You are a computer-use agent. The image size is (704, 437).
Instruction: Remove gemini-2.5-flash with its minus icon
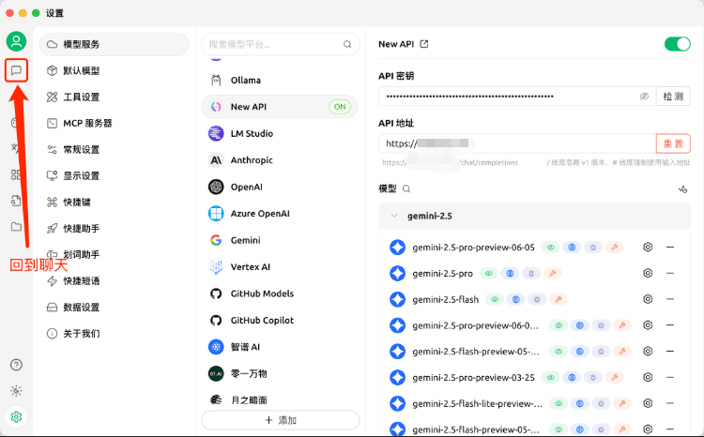point(670,299)
